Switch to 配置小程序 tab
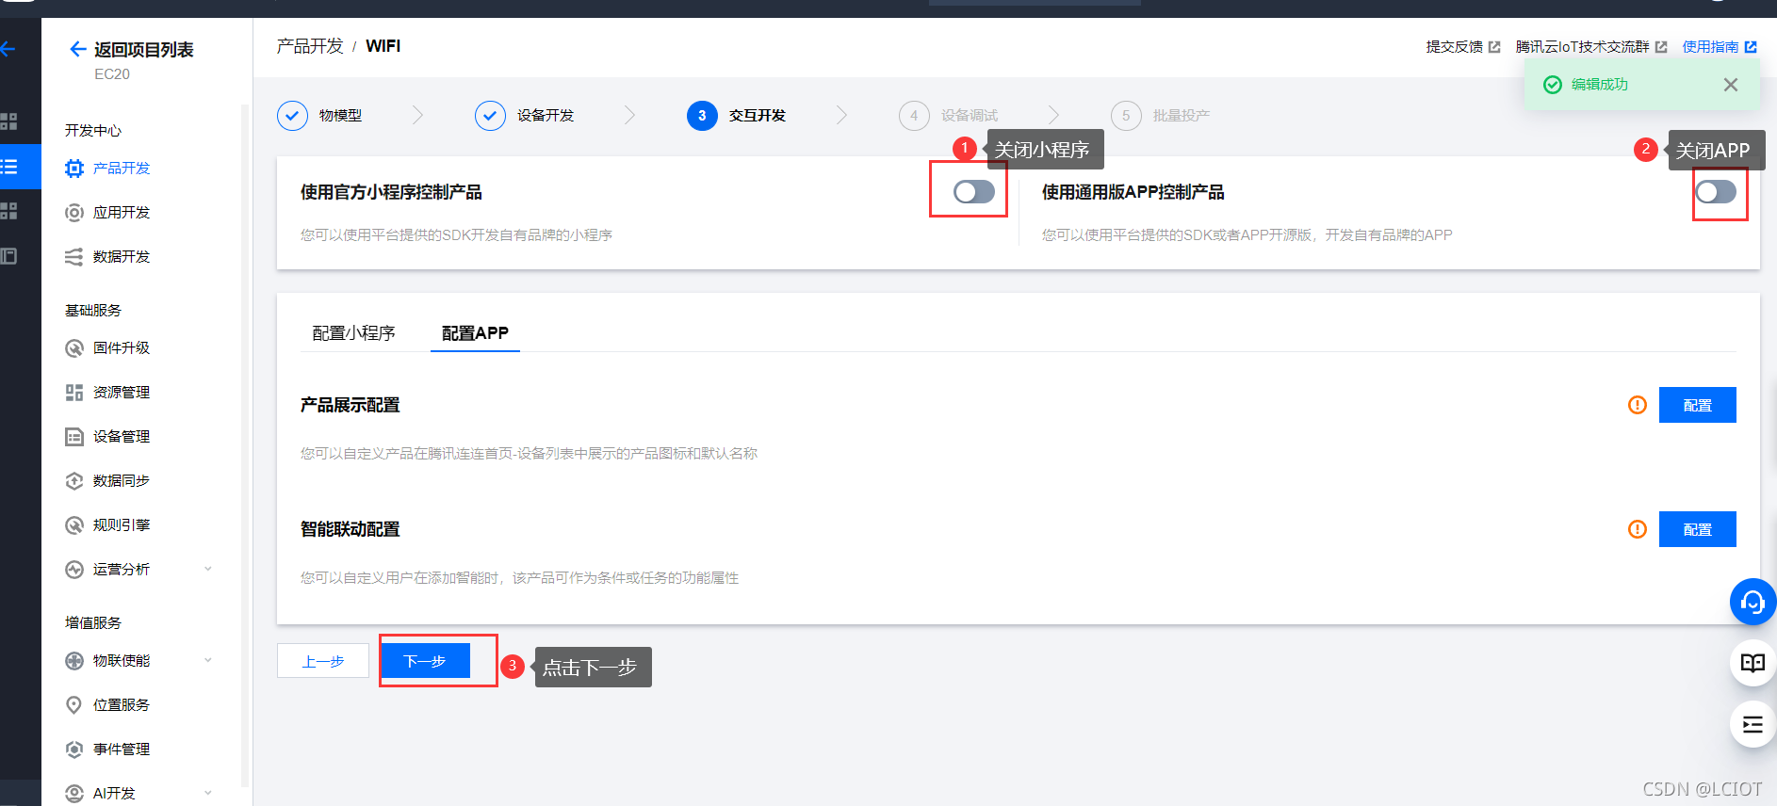This screenshot has width=1777, height=806. click(x=353, y=333)
